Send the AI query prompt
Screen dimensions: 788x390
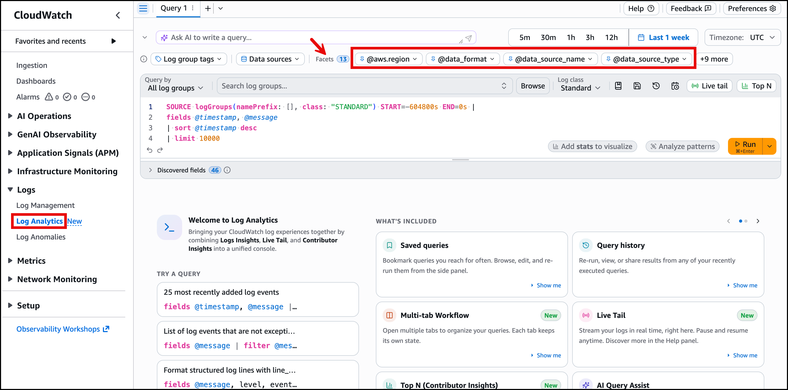469,38
